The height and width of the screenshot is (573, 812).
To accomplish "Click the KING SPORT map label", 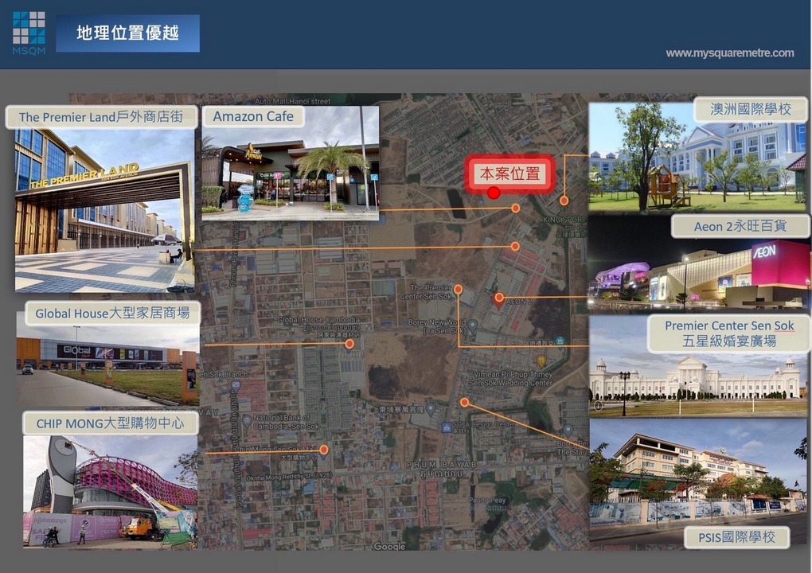I will pos(564,220).
